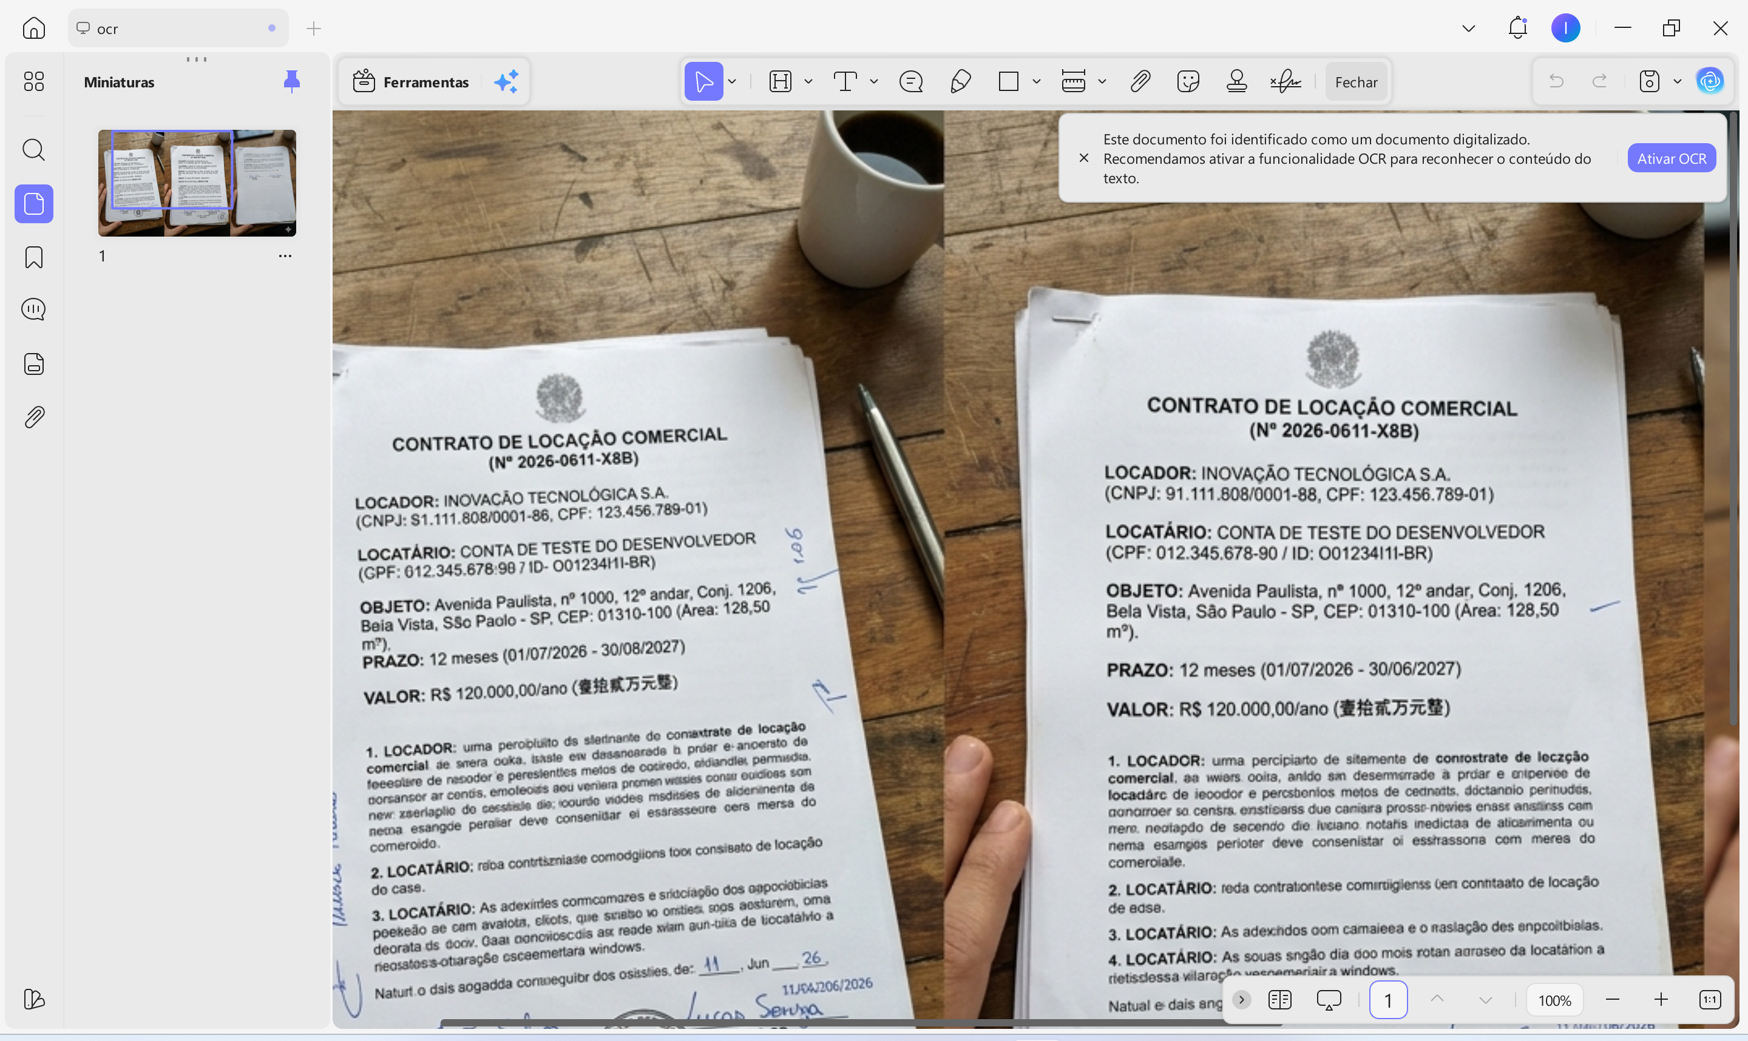Undo the last action

tap(1556, 81)
